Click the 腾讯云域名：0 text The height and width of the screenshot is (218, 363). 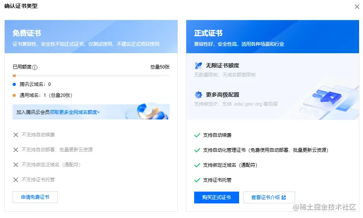[35, 84]
